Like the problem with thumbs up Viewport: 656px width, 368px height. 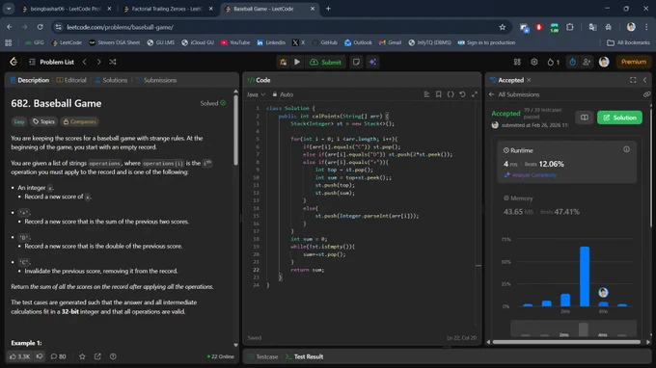19,356
